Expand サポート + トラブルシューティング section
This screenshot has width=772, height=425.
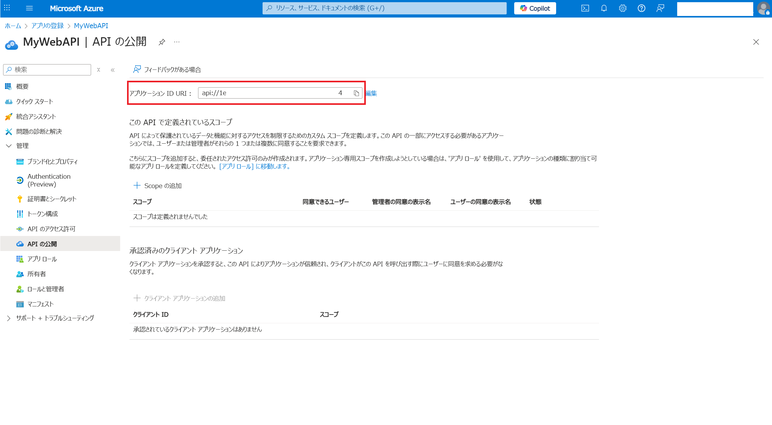[9, 318]
